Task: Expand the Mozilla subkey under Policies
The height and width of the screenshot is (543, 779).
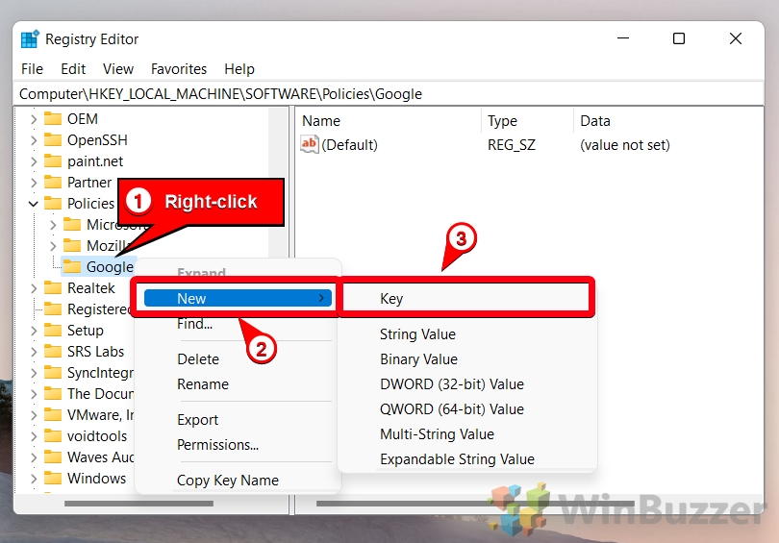Action: (x=53, y=246)
